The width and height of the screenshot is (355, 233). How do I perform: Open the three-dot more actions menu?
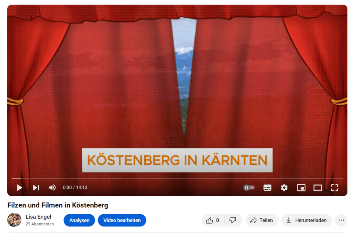coord(341,220)
